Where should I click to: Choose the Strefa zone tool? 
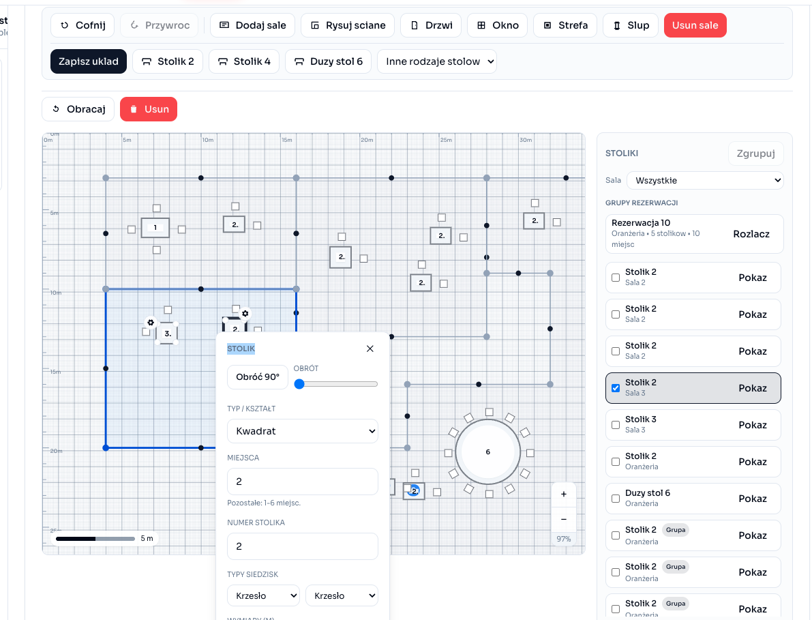click(x=565, y=25)
